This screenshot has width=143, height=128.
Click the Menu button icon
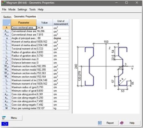(x=4, y=118)
